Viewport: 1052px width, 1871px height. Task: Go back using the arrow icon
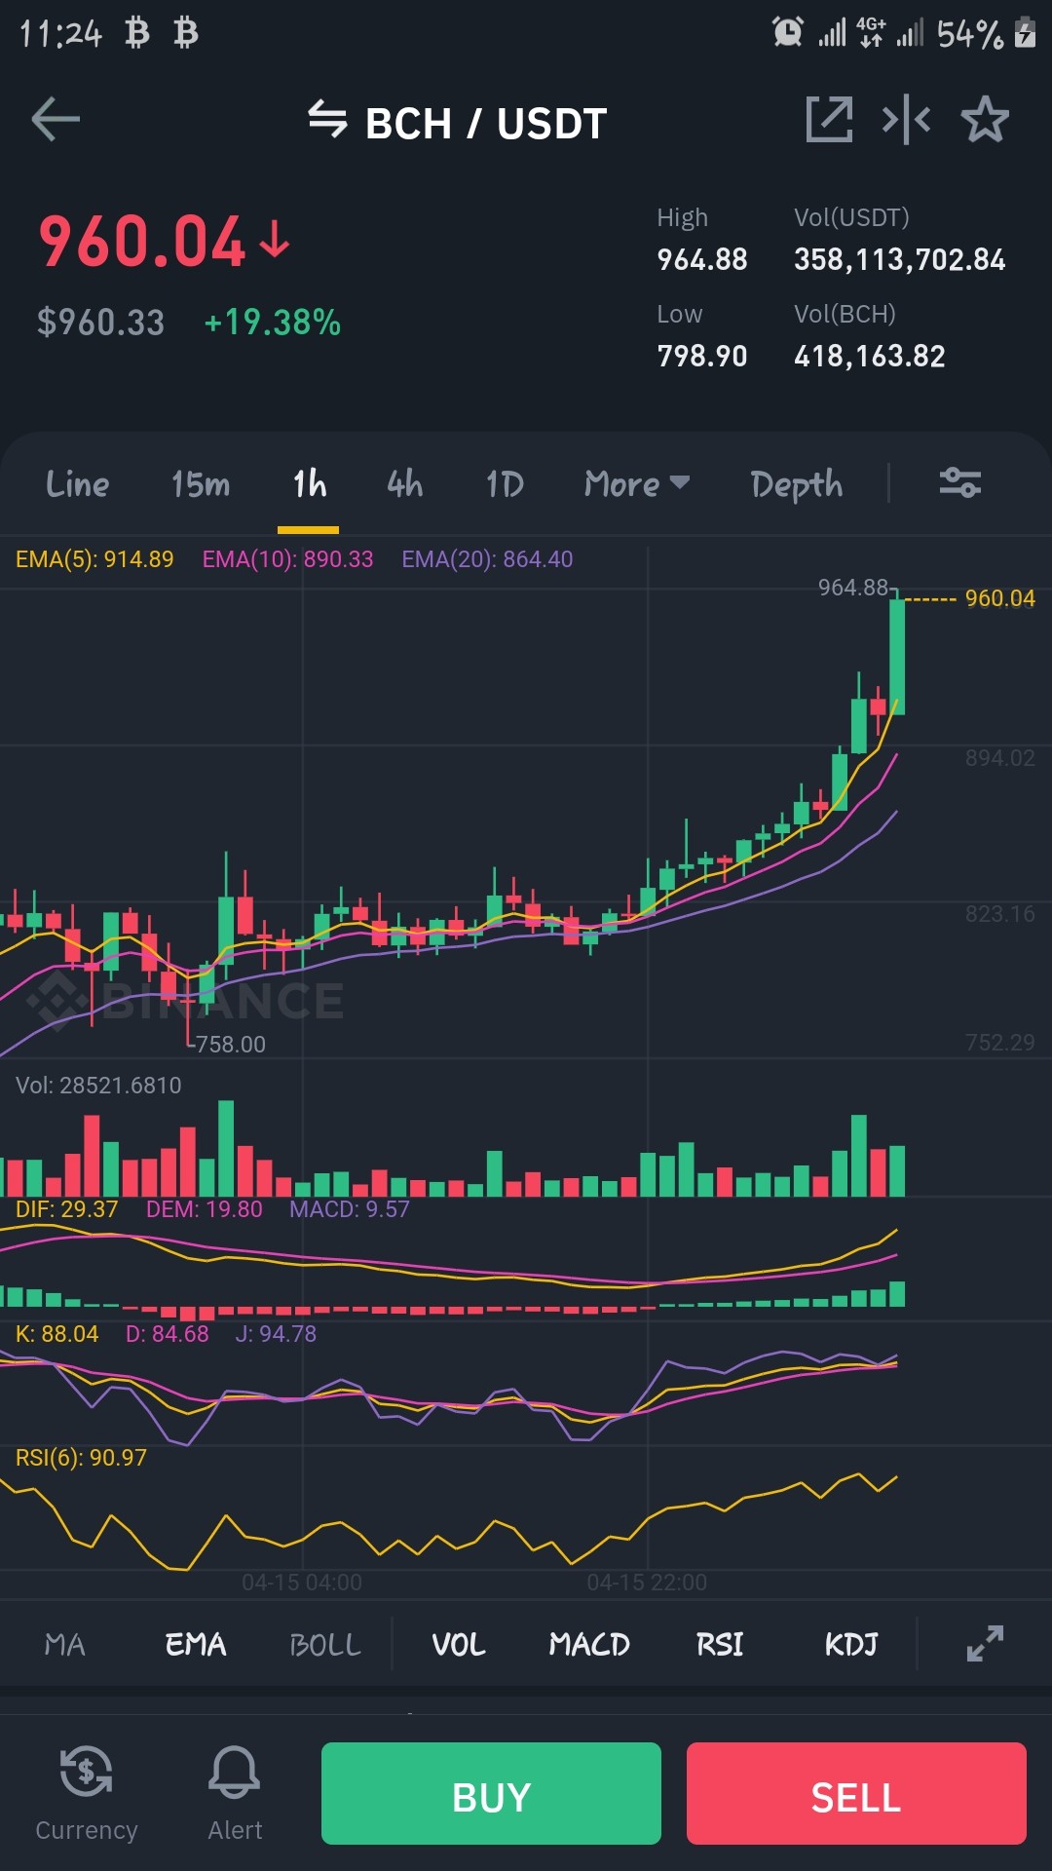click(x=56, y=120)
